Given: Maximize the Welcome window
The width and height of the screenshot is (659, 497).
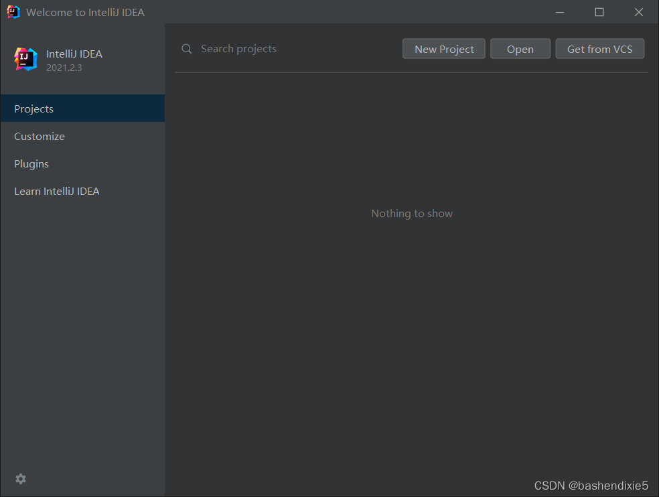Looking at the screenshot, I should point(599,12).
